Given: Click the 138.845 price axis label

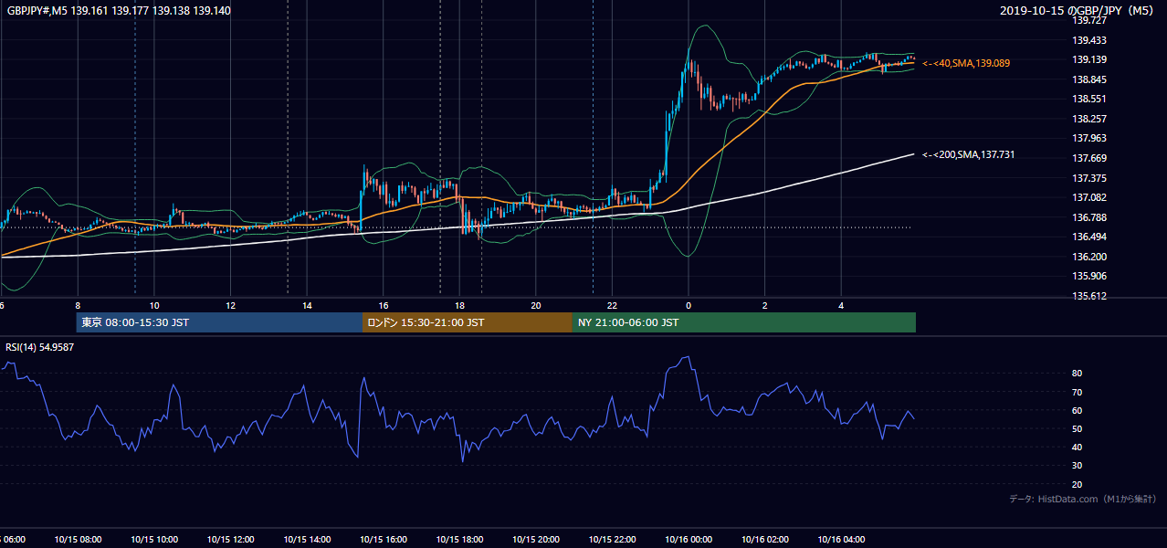Looking at the screenshot, I should click(x=1089, y=79).
